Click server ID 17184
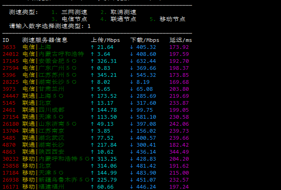Screen dimensions: 281x190 pyautogui.click(x=11, y=172)
